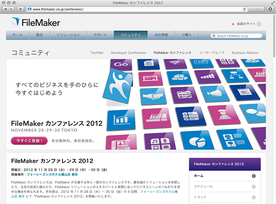Click the search magnifier icon

click(x=214, y=36)
